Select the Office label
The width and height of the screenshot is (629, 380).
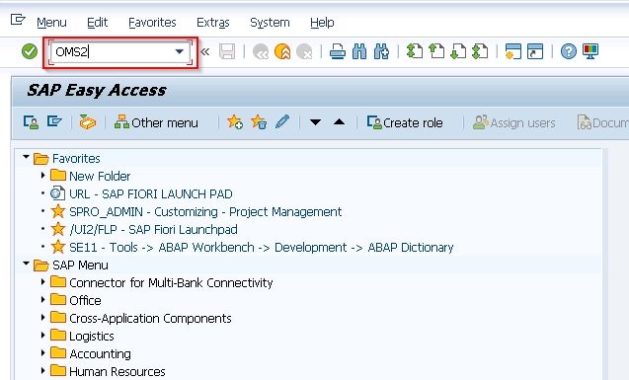coord(85,301)
